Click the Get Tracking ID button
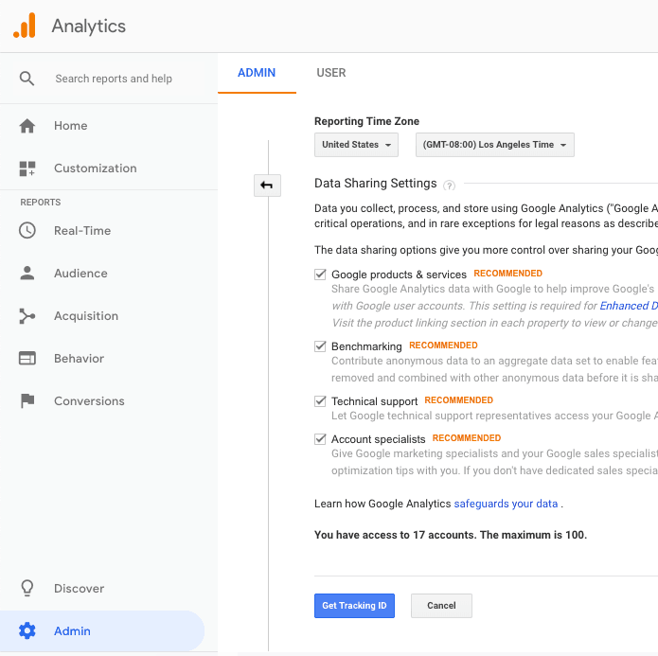 (x=354, y=606)
